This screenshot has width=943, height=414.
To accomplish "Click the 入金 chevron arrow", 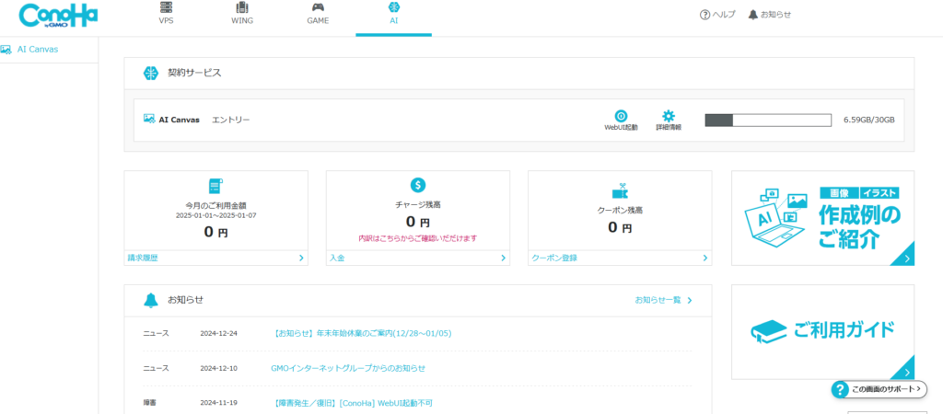I will pyautogui.click(x=504, y=259).
